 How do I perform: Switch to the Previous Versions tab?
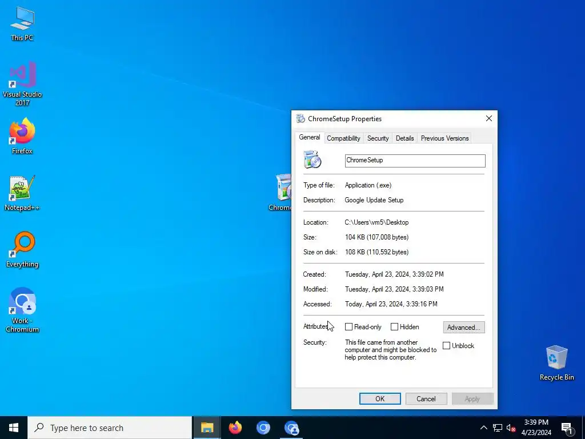click(x=444, y=138)
